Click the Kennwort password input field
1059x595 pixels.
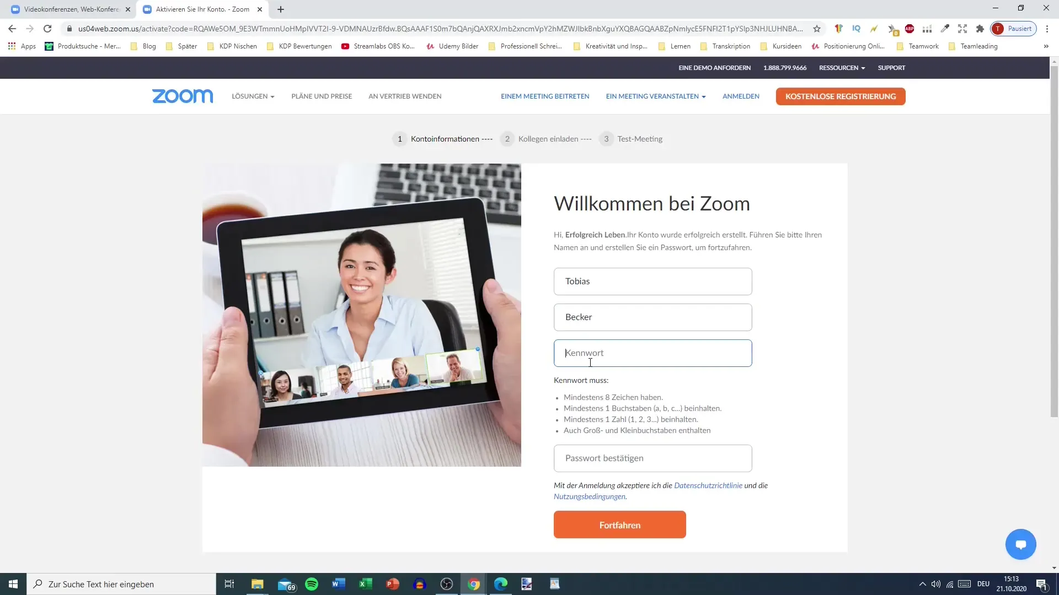(652, 353)
